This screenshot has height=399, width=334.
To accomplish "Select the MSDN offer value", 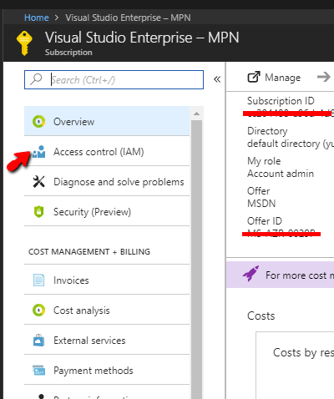I will 261,204.
